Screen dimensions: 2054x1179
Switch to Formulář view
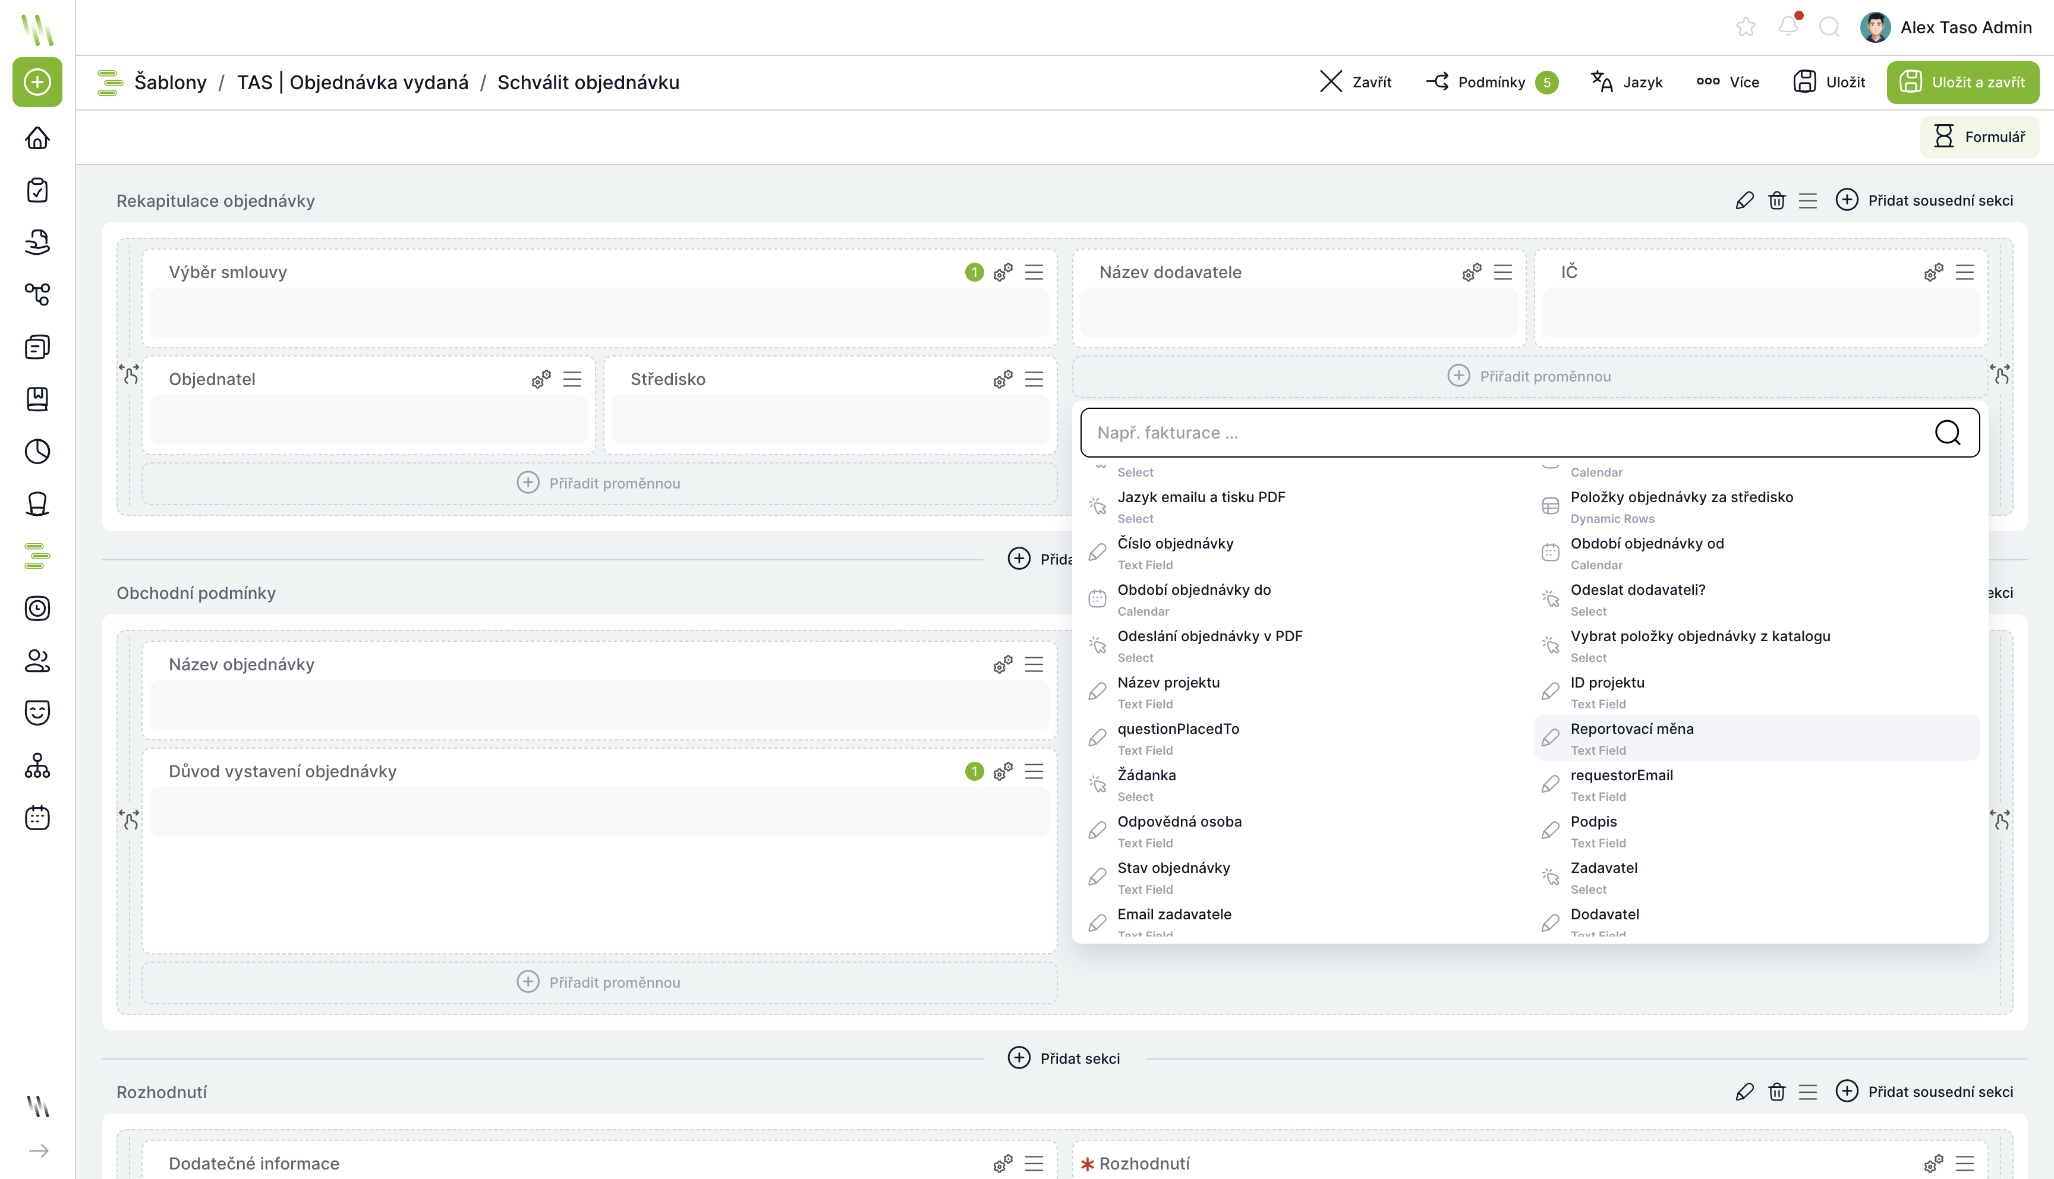pyautogui.click(x=1979, y=137)
